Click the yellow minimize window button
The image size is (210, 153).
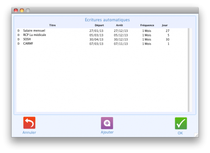[22, 10]
